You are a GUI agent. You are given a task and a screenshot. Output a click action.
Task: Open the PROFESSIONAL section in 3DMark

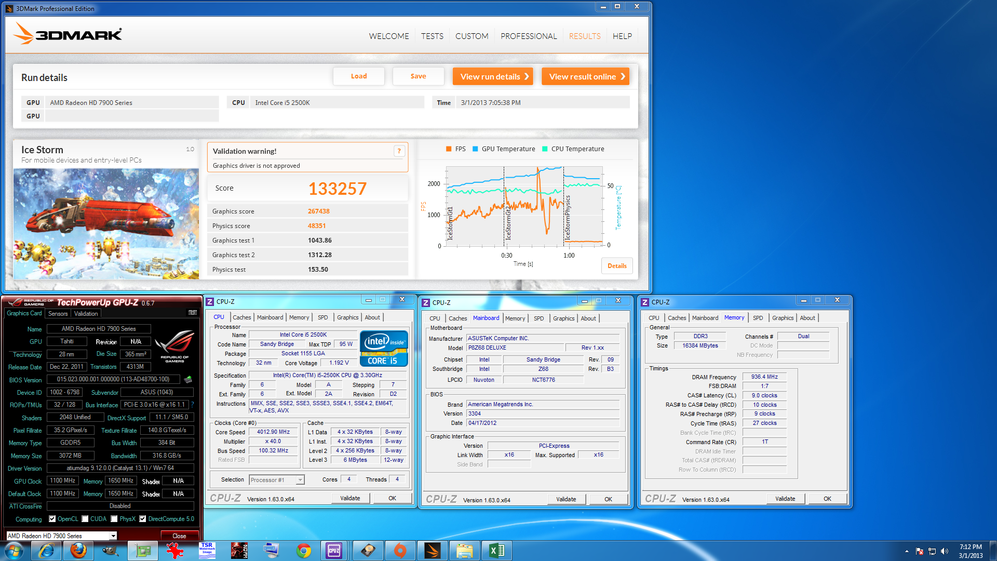(529, 36)
